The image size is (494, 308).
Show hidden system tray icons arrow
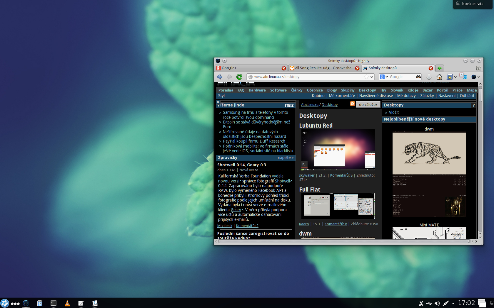(x=453, y=303)
